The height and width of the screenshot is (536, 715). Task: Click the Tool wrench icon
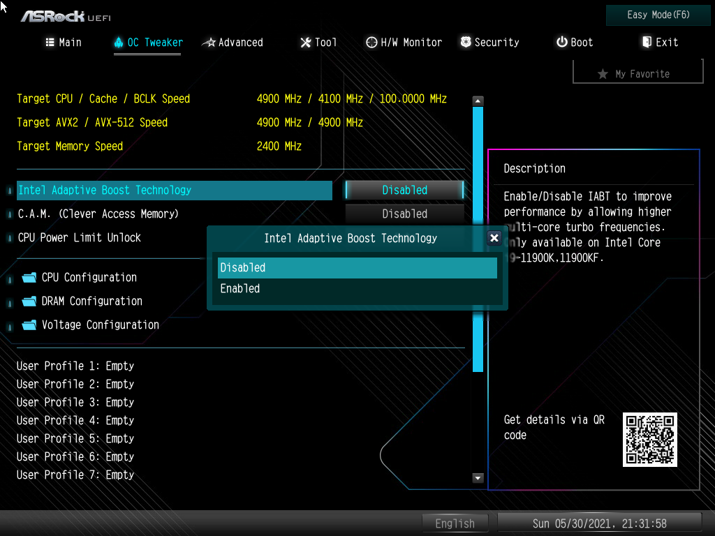click(x=305, y=43)
